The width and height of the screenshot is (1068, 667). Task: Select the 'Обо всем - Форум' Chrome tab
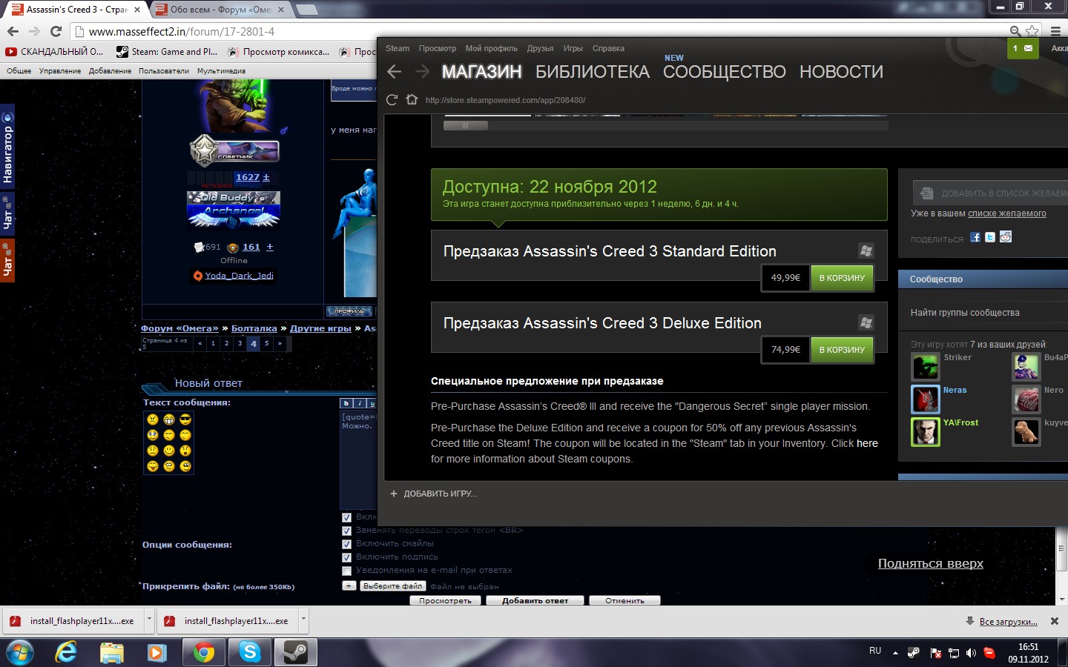coord(220,10)
